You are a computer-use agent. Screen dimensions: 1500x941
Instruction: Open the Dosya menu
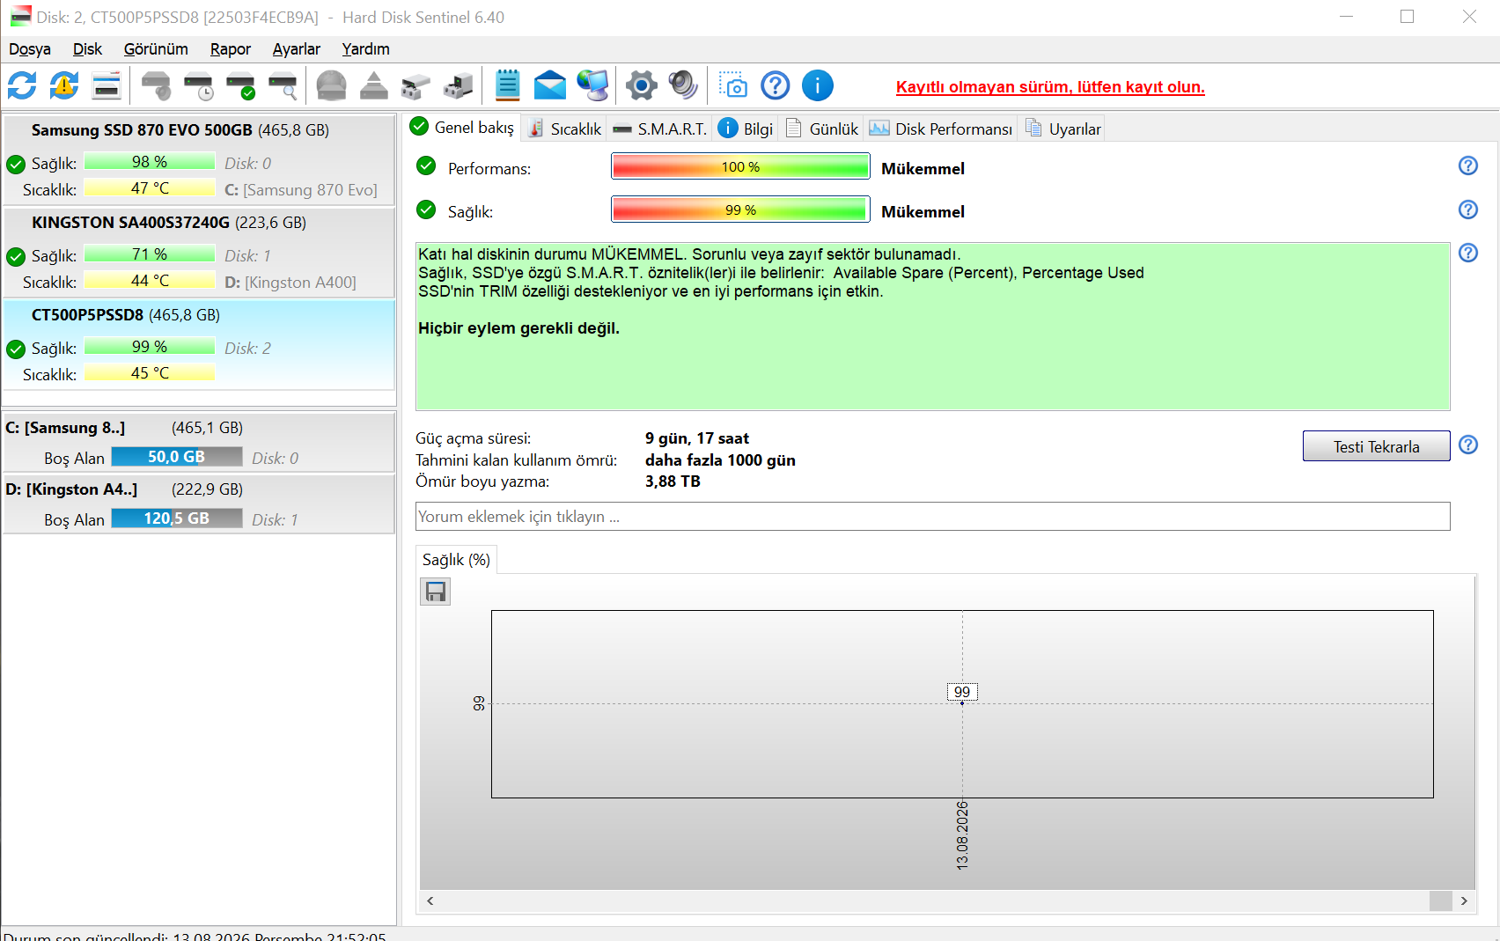pos(30,49)
